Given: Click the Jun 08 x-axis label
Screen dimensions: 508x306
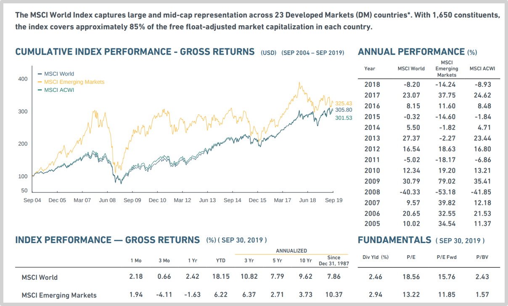Looking at the screenshot, I should 107,200.
